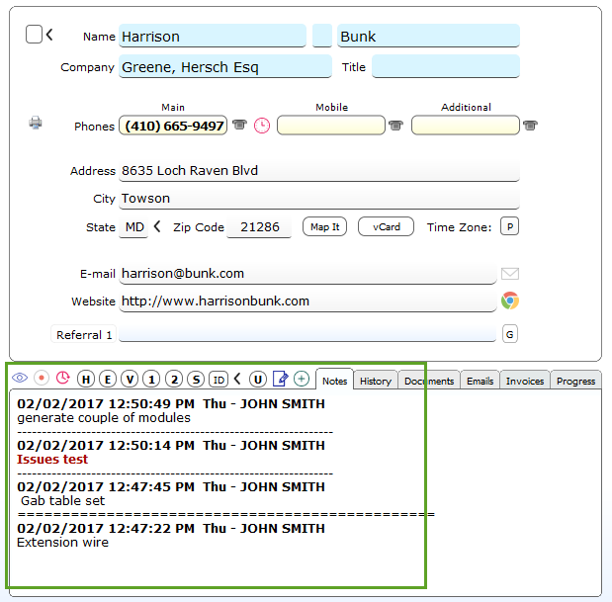Open the website with the Chrome icon

(510, 301)
